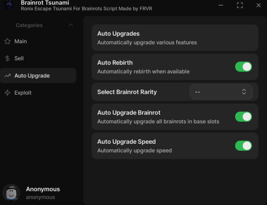The width and height of the screenshot is (267, 205).
Task: Click the Brainrot Tsunami app logo
Action: tap(9, 5)
